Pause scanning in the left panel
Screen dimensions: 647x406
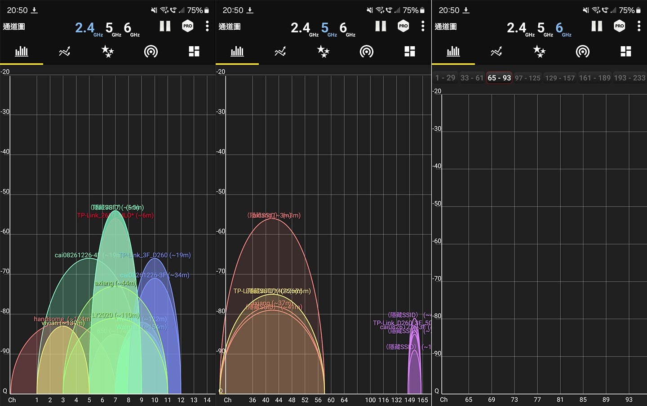coord(165,26)
